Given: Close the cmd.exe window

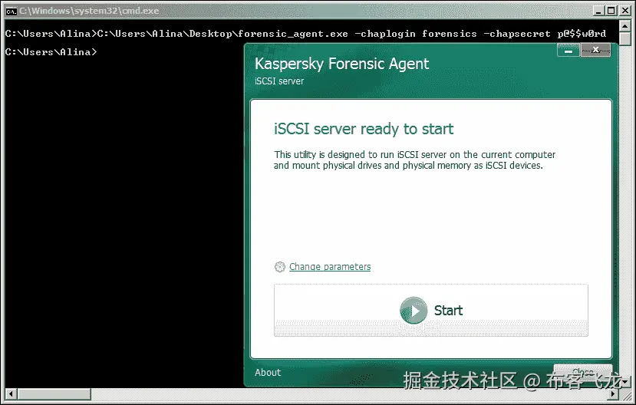Looking at the screenshot, I should pos(625,11).
